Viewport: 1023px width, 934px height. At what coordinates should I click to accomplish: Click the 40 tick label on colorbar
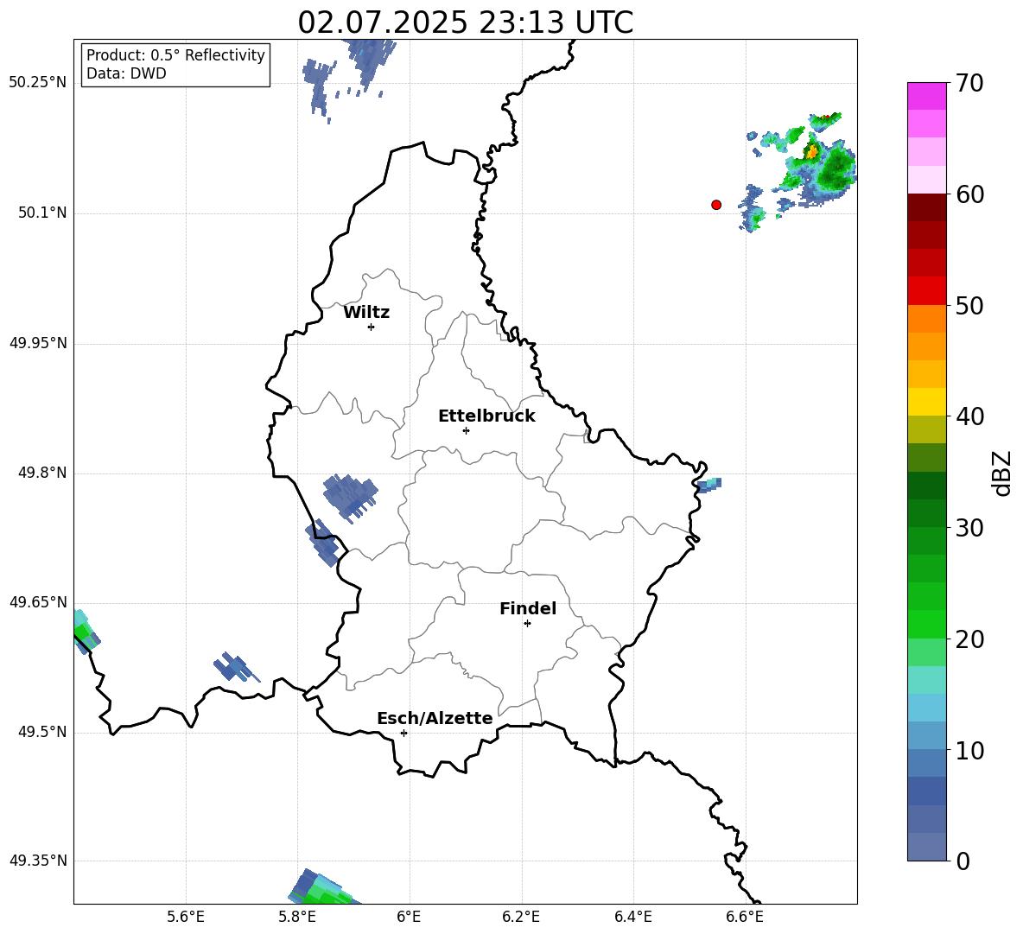(969, 416)
